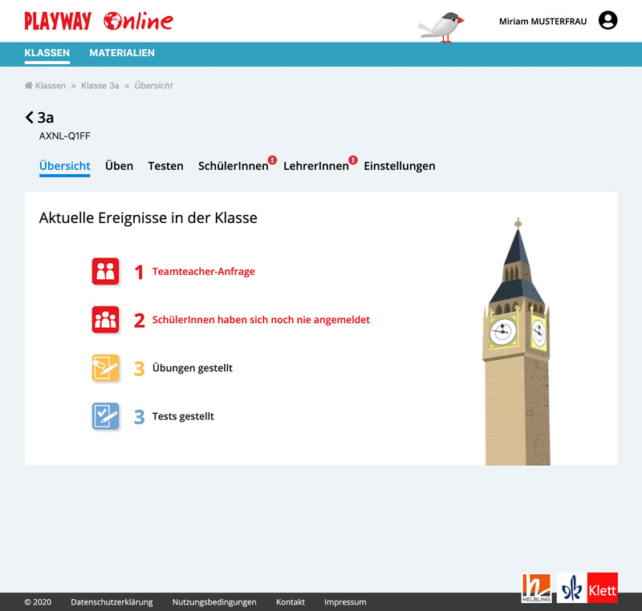Click the Big Ben tower illustration

517,342
